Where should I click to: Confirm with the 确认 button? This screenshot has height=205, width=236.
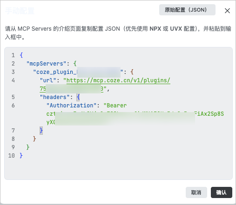pos(222,192)
